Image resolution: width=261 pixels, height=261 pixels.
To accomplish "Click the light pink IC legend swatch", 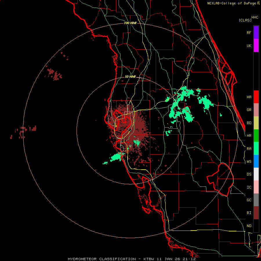I will [x=256, y=187].
